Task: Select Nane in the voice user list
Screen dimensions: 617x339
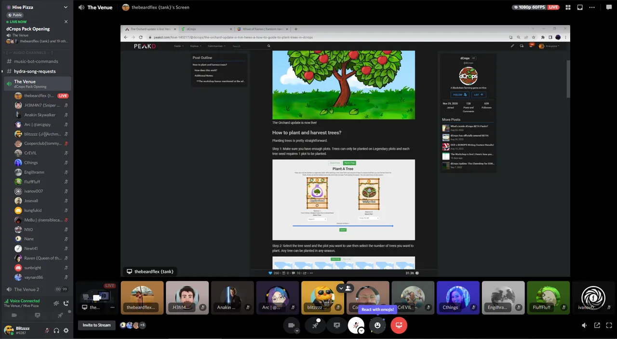Action: coord(41,239)
